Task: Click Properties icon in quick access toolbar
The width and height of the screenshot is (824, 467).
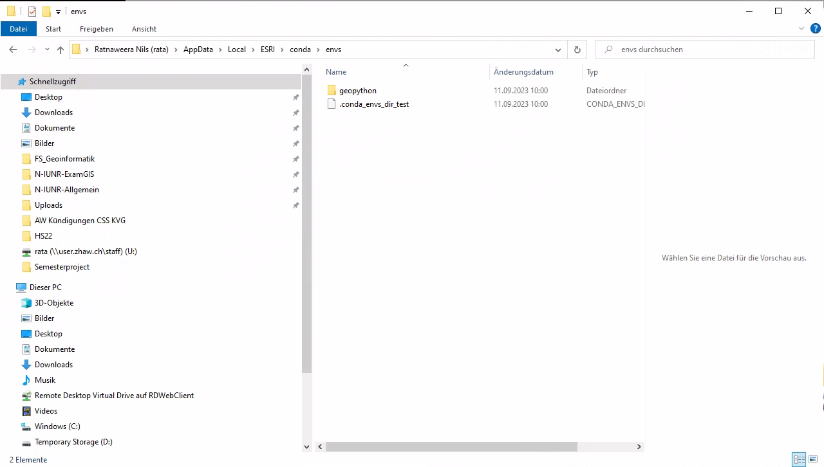Action: pos(32,12)
